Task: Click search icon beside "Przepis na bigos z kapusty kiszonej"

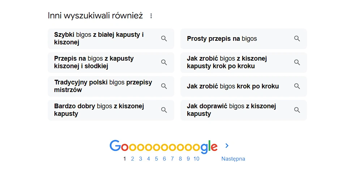Action: coord(164,62)
